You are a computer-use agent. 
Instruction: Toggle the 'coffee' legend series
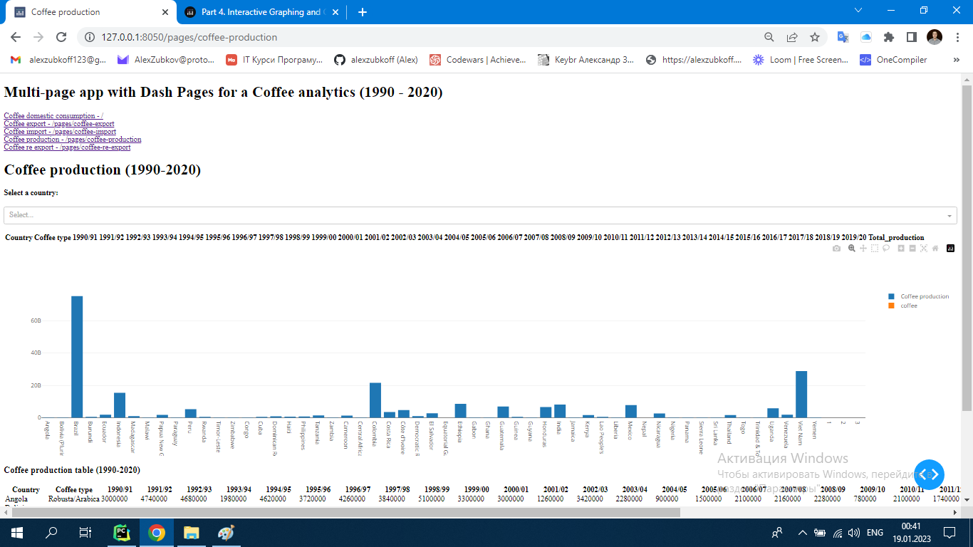[903, 306]
